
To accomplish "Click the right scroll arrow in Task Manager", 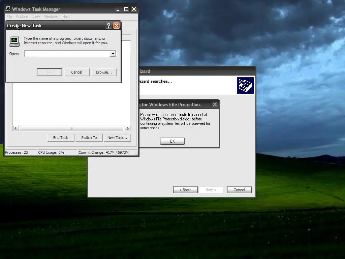I will coord(127,128).
